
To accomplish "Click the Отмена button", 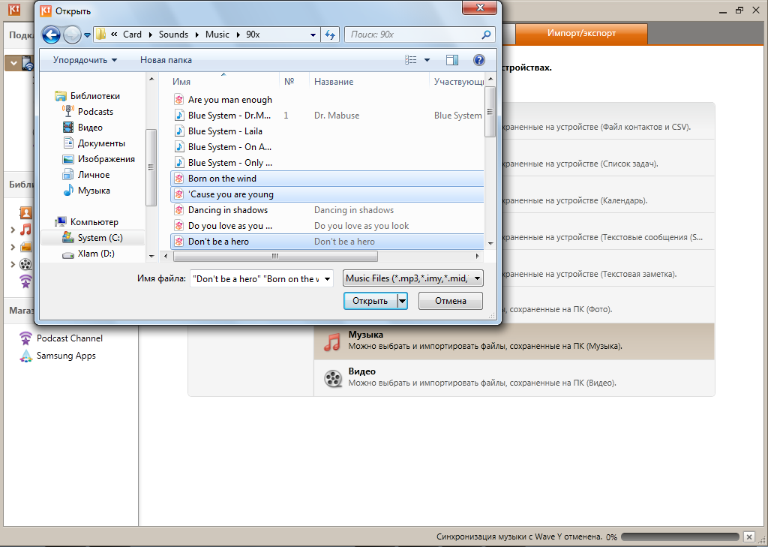I will point(451,301).
